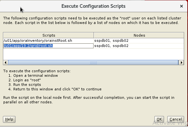188x127 pixels.
Task: Click the right scroll arrow under the table
Action: tap(181, 63)
